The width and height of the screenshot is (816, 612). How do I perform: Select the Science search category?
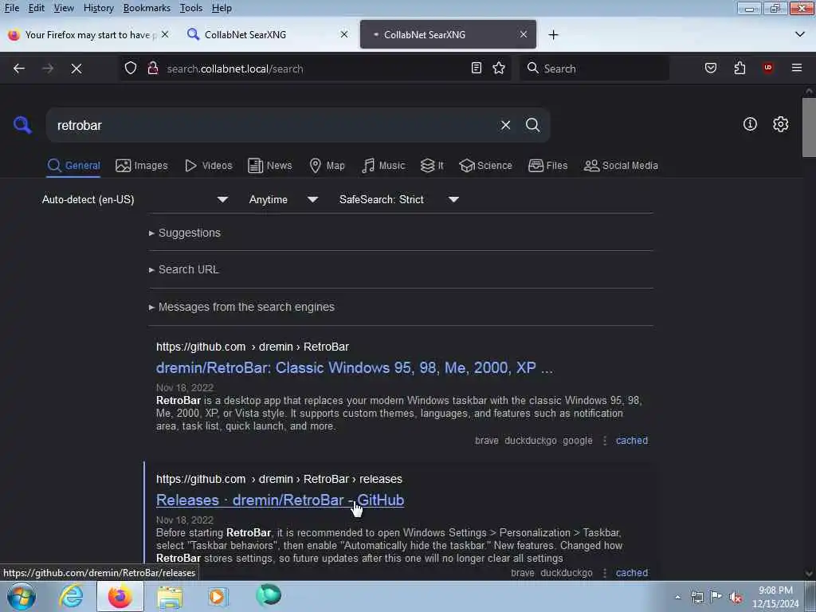pos(485,166)
